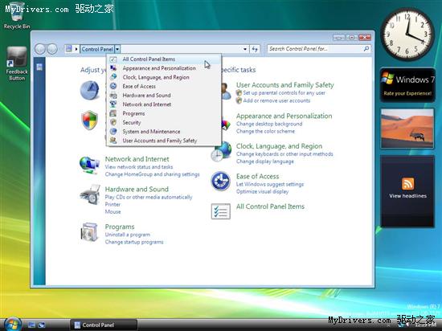Click the Clock, Language, and Region globe icon

click(x=221, y=152)
